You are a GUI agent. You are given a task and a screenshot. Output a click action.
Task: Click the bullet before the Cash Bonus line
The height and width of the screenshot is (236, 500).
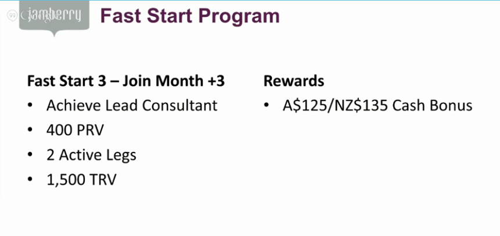tap(267, 106)
